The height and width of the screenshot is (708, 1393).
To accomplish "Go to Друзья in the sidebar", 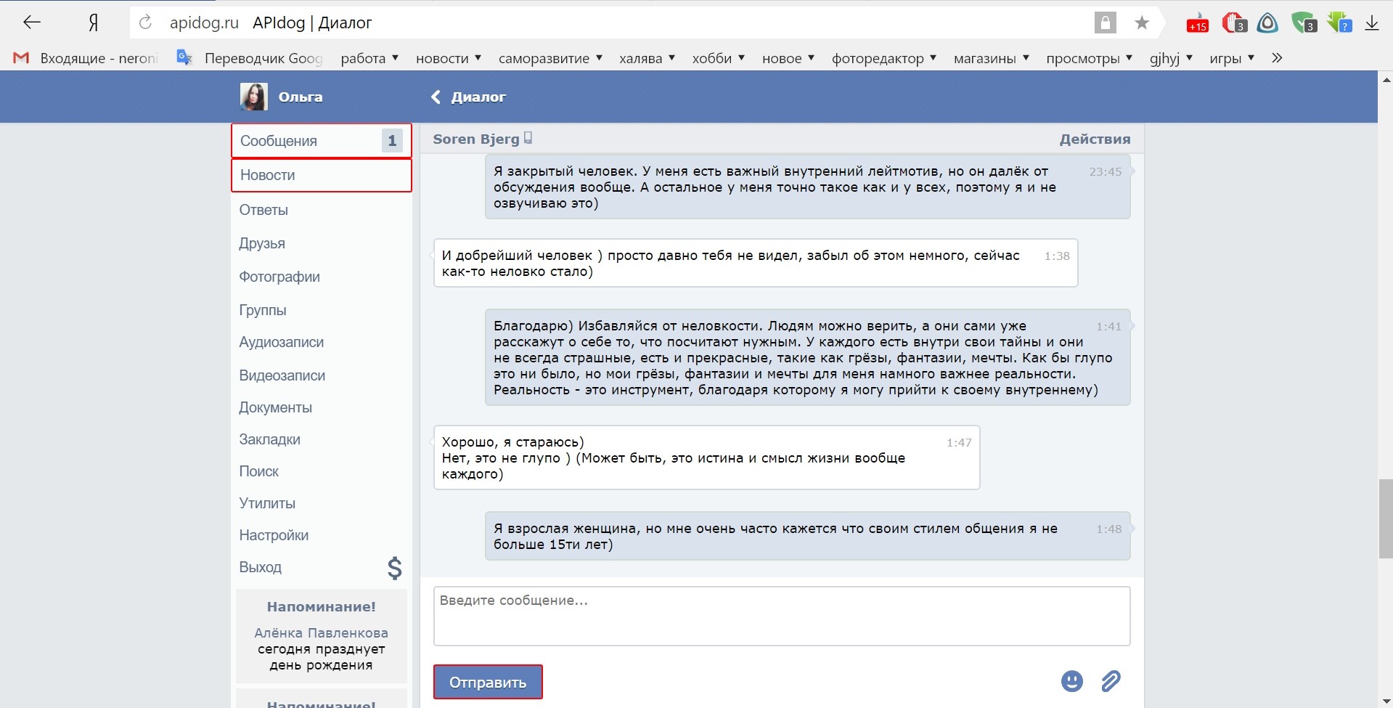I will coord(262,243).
